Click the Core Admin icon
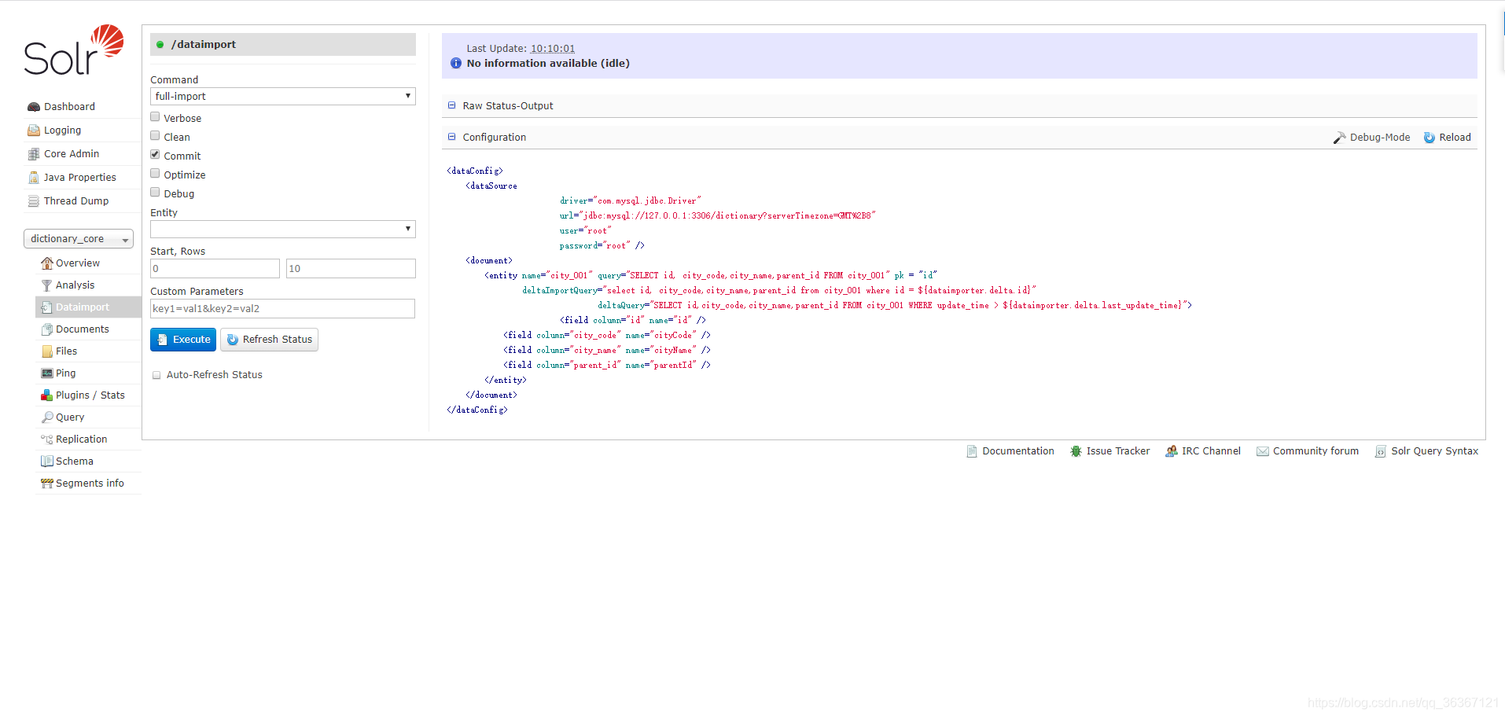The width and height of the screenshot is (1505, 717). click(x=34, y=154)
